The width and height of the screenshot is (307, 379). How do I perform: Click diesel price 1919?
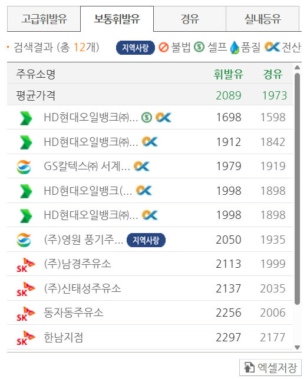273,167
